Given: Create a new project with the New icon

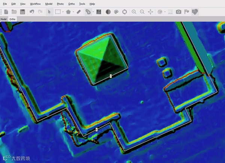Looking at the screenshot, I should (x=6, y=12).
